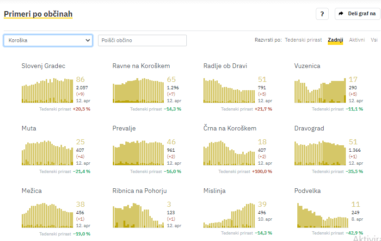Click the Poišči občino search field
This screenshot has width=381, height=241.
(142, 41)
